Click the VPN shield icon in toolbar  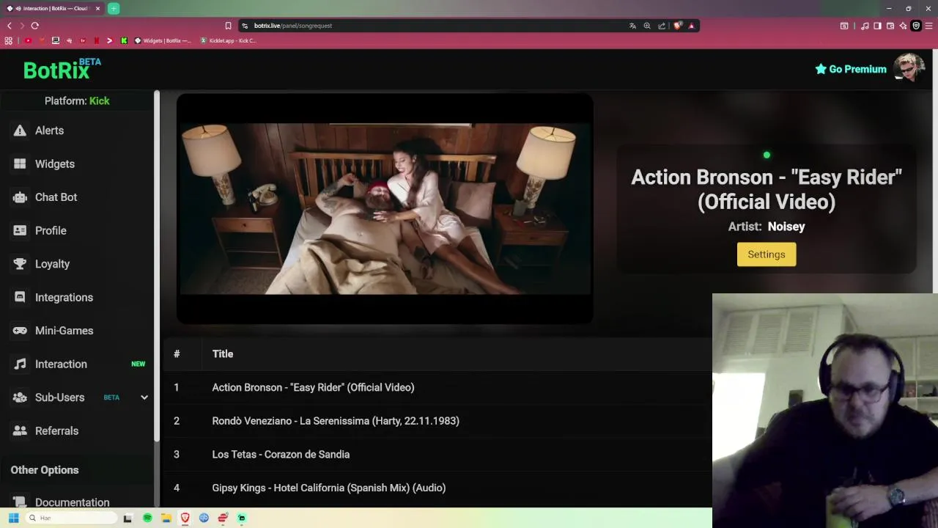pos(915,26)
